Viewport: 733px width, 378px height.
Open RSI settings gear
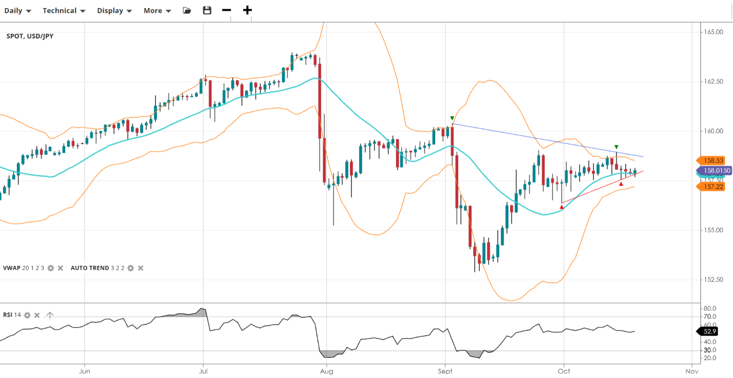[27, 315]
